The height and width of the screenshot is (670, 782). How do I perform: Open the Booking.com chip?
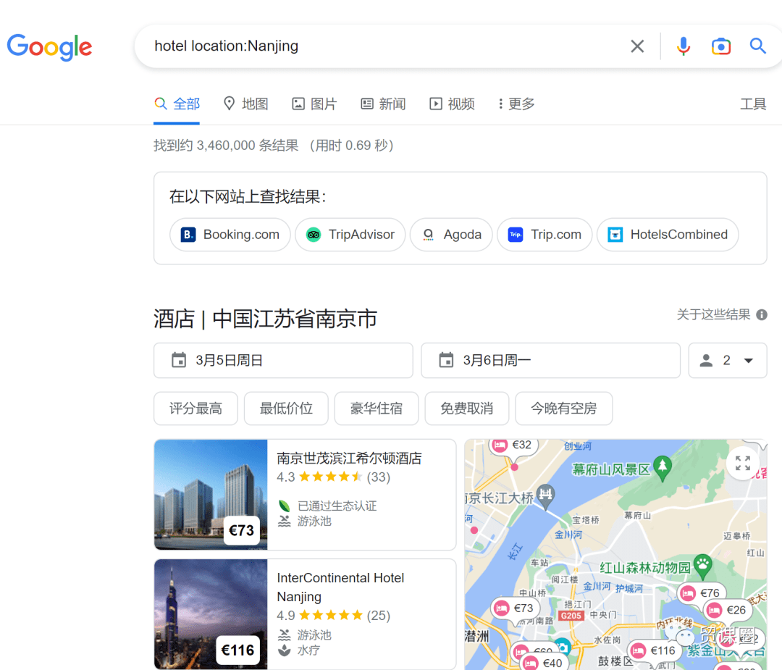230,235
